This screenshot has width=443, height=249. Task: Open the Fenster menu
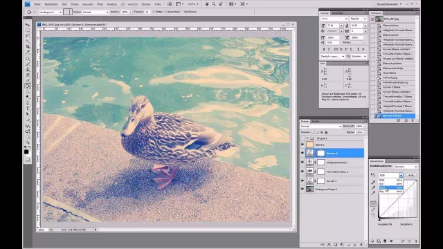click(x=146, y=4)
